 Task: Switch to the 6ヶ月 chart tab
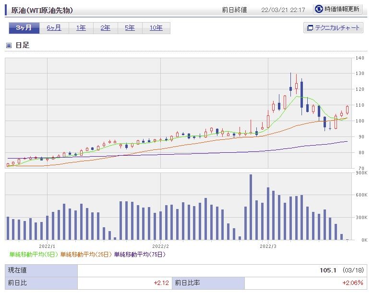coord(54,28)
